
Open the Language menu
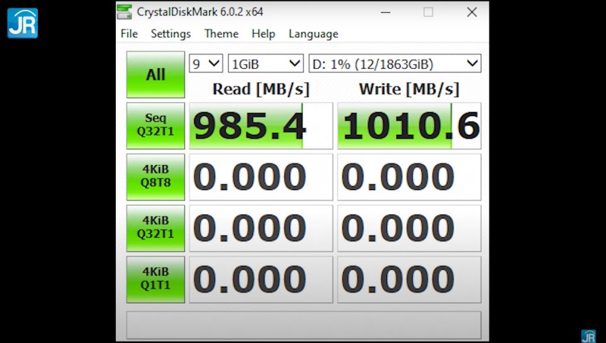coord(313,34)
